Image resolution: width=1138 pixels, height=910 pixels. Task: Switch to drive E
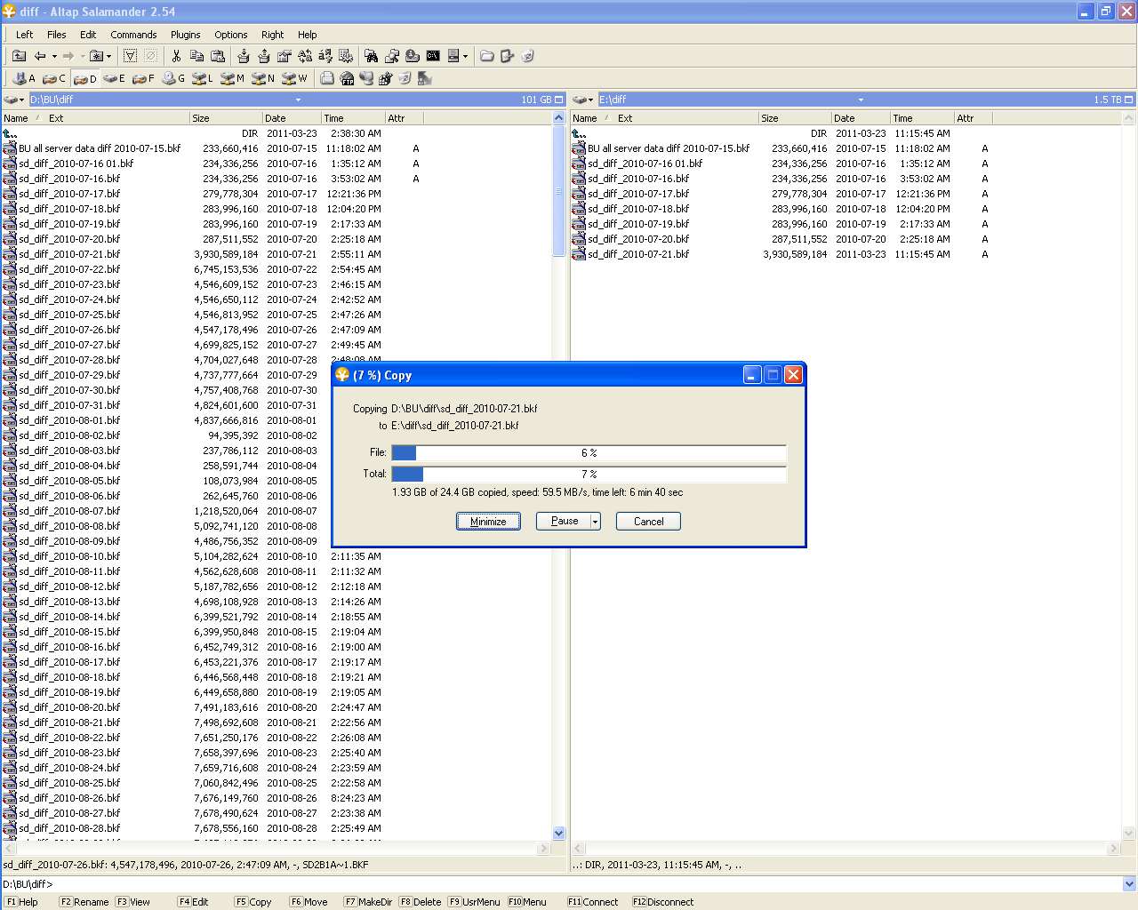[114, 78]
